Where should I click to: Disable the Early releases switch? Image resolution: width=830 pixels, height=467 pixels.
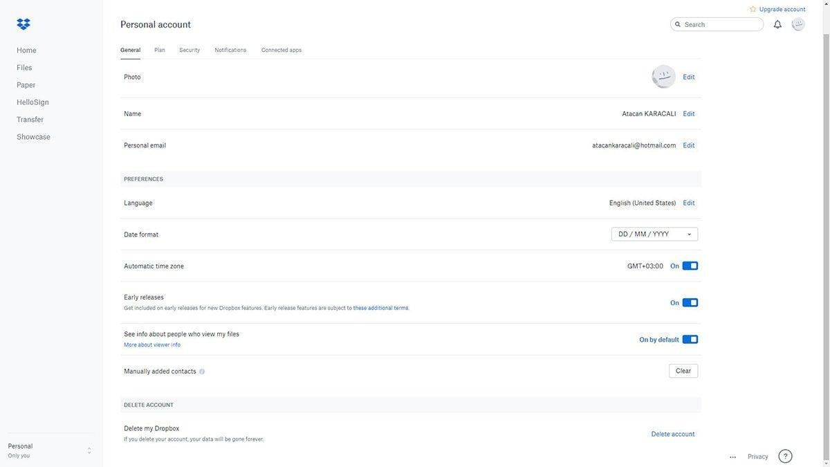690,302
